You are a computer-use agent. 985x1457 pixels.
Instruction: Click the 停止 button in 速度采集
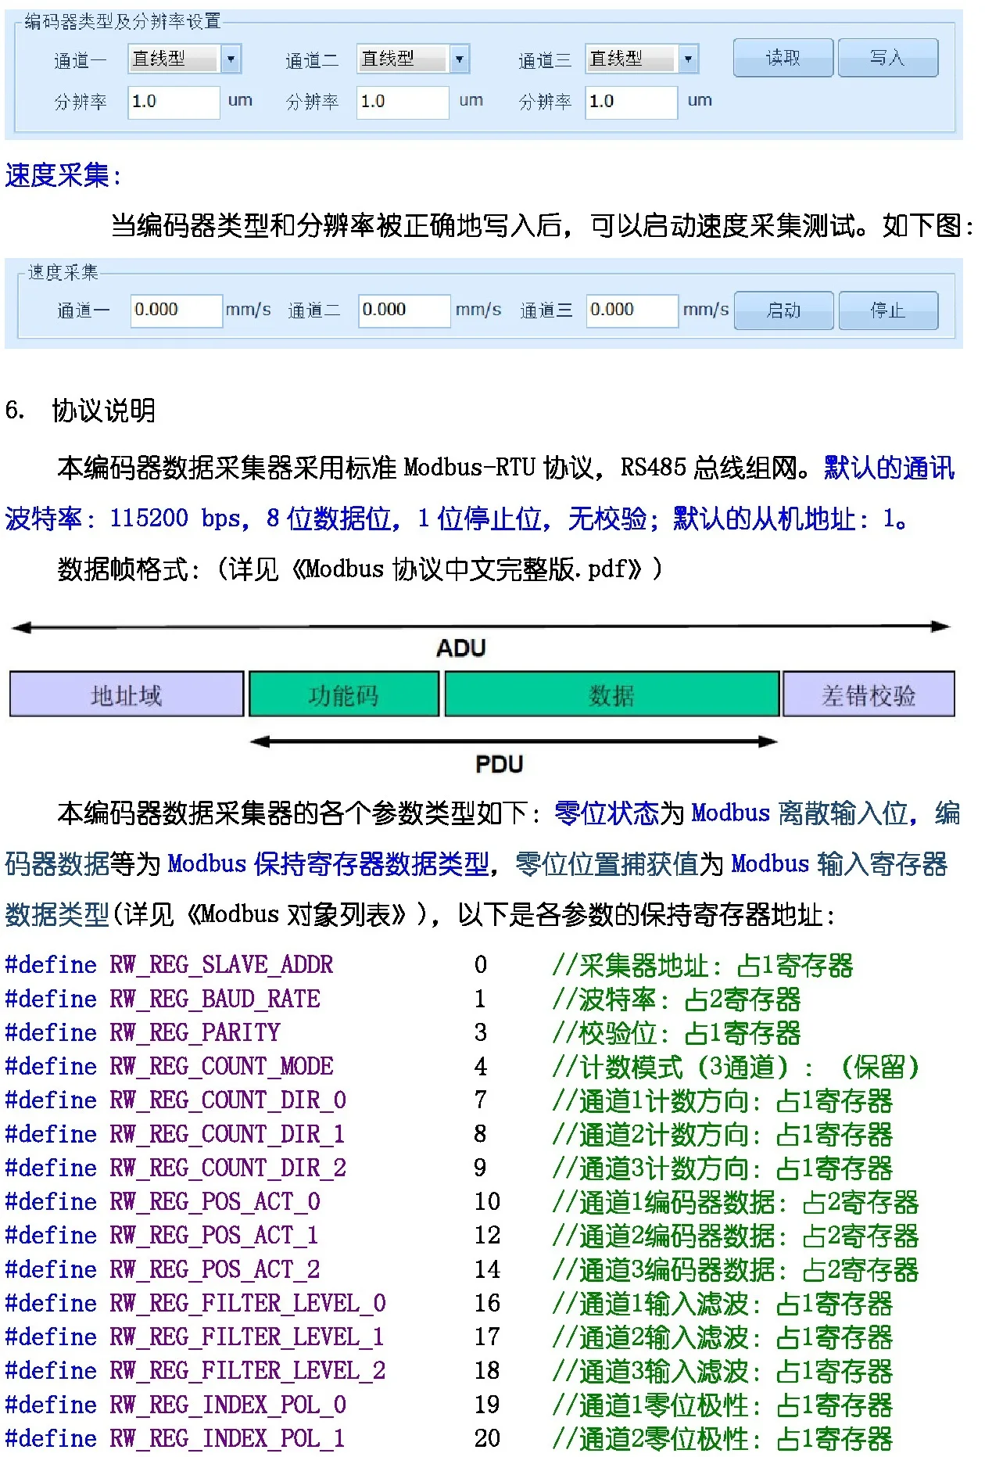click(x=889, y=310)
